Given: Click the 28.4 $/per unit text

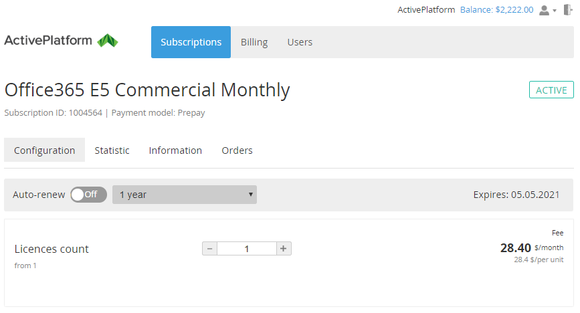Looking at the screenshot, I should click(x=539, y=259).
